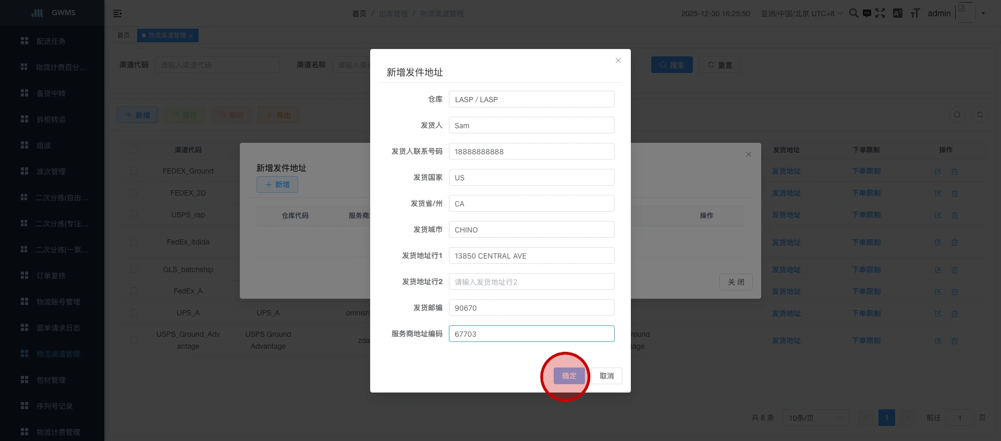Open the 仓库 LASP / LASP selector

tap(531, 99)
